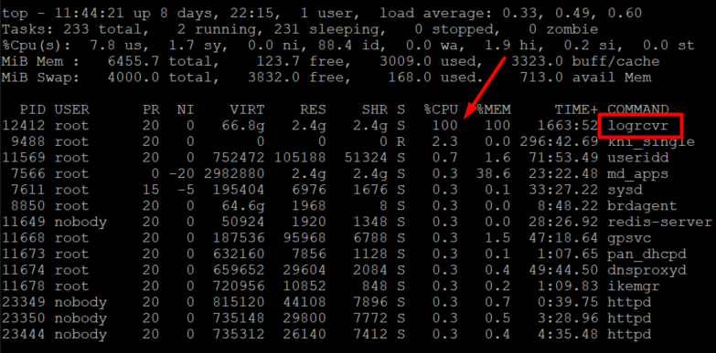Select the 4000.0 total swap value

click(x=134, y=78)
